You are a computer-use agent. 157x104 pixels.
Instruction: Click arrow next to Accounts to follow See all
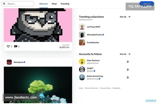click(129, 54)
